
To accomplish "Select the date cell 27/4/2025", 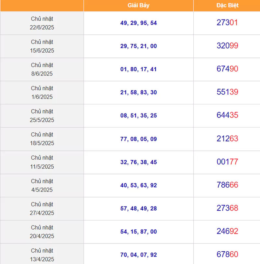I will tap(42, 209).
